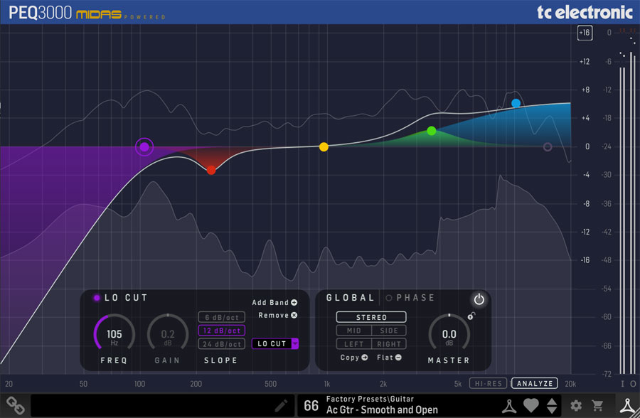Select the yellow EQ band node
Screen dimensions: 640x418
pos(324,147)
